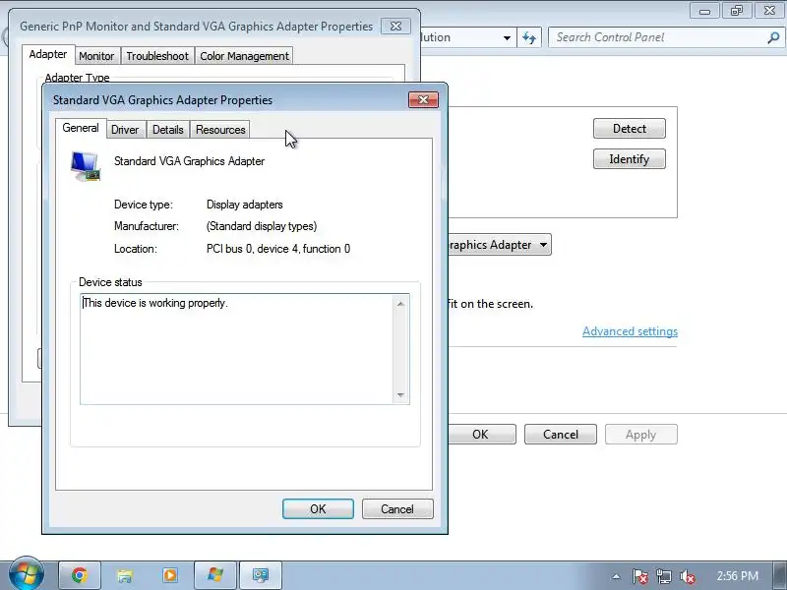
Task: Click the muted volume tray icon
Action: pyautogui.click(x=687, y=576)
